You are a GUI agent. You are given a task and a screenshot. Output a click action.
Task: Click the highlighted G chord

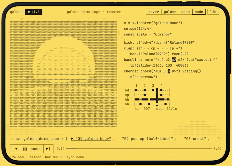169,71
